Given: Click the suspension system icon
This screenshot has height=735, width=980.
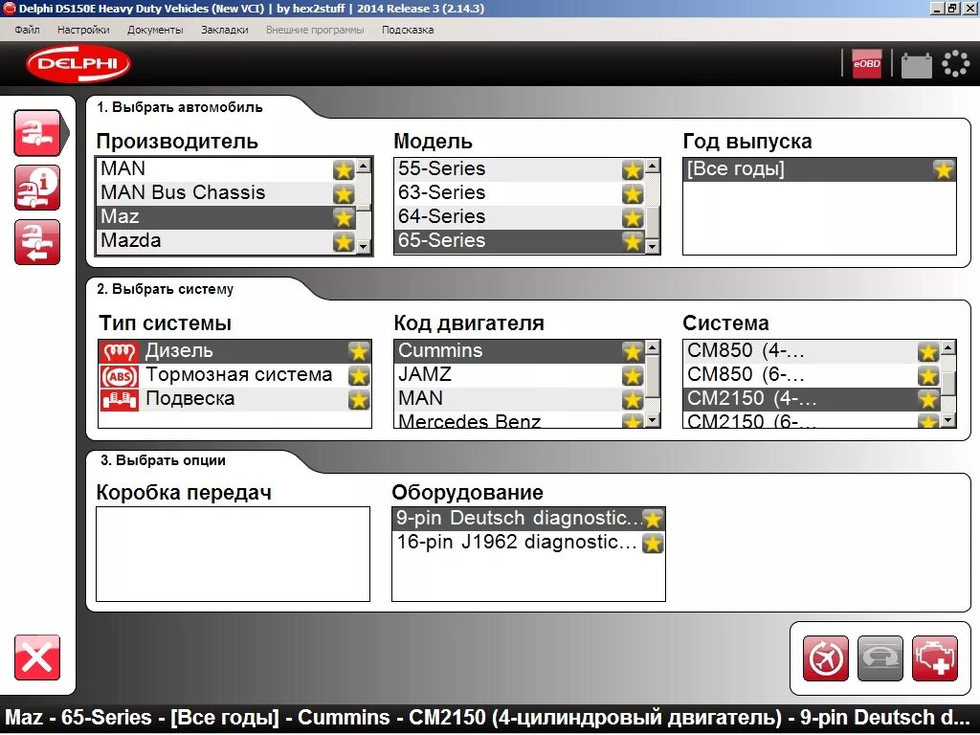Looking at the screenshot, I should point(120,399).
